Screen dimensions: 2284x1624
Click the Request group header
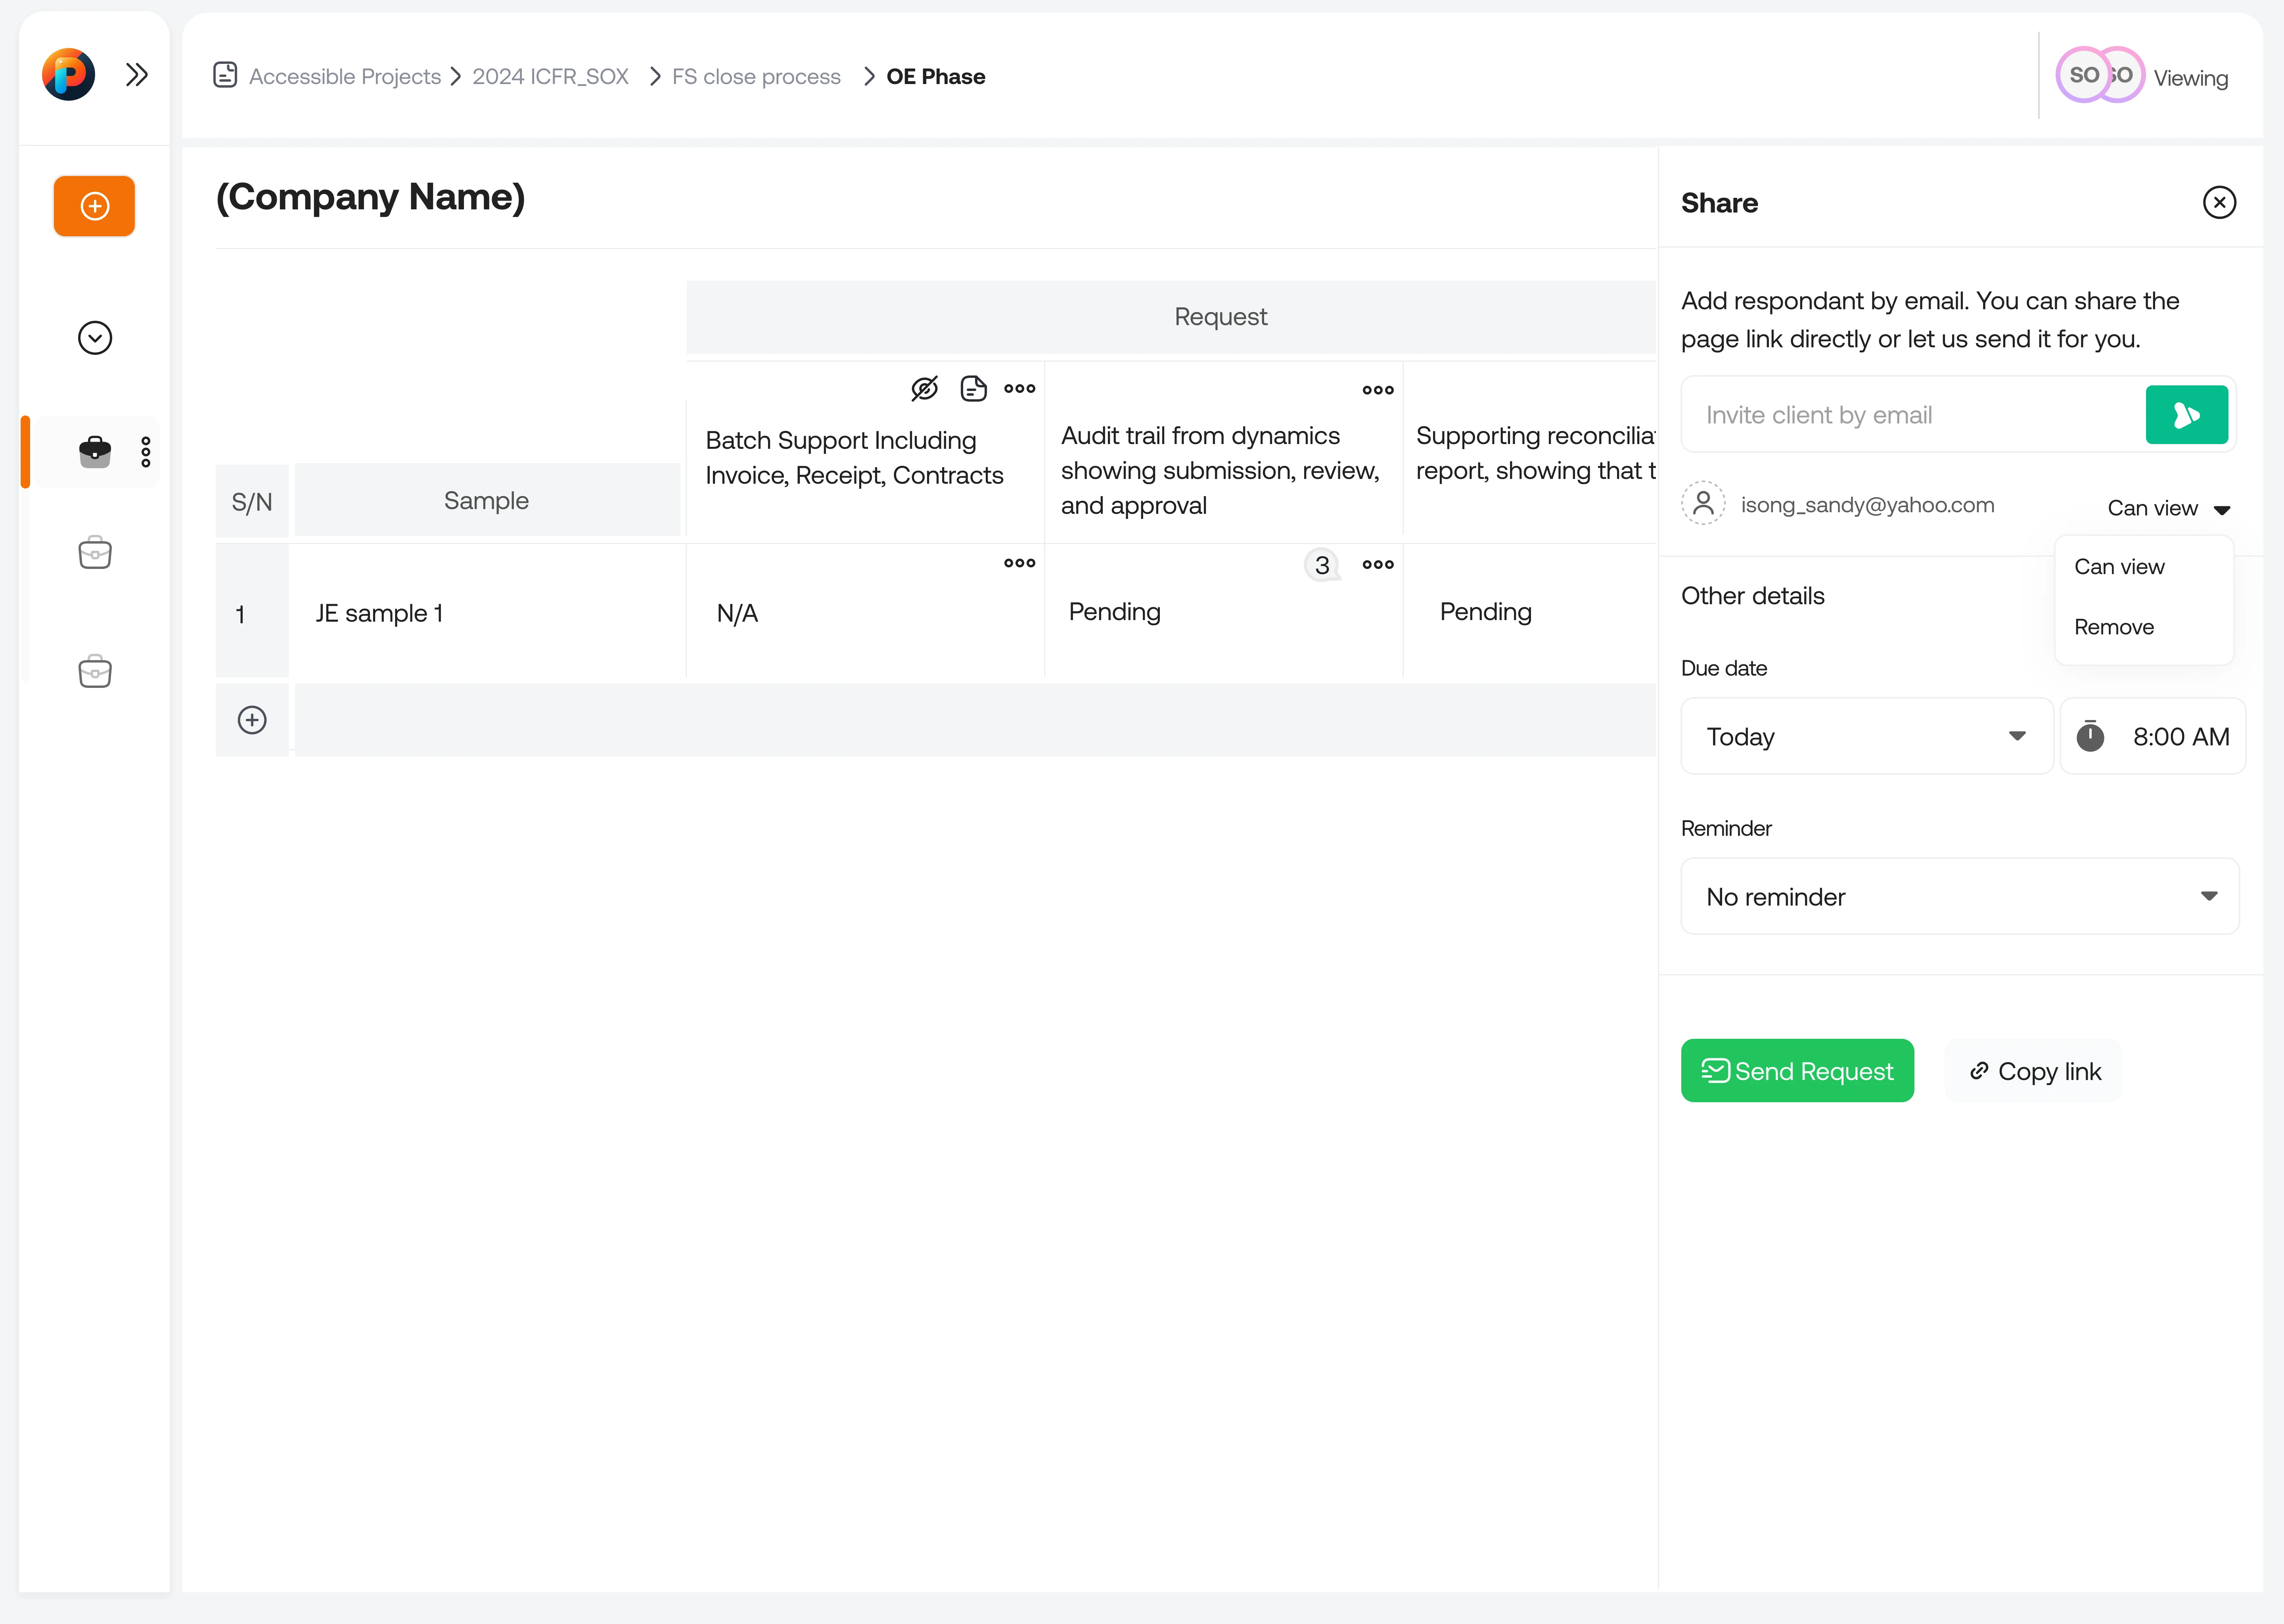pyautogui.click(x=1170, y=317)
